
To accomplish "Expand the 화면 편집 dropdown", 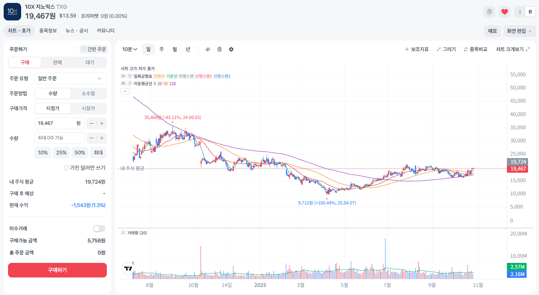I will (x=519, y=31).
